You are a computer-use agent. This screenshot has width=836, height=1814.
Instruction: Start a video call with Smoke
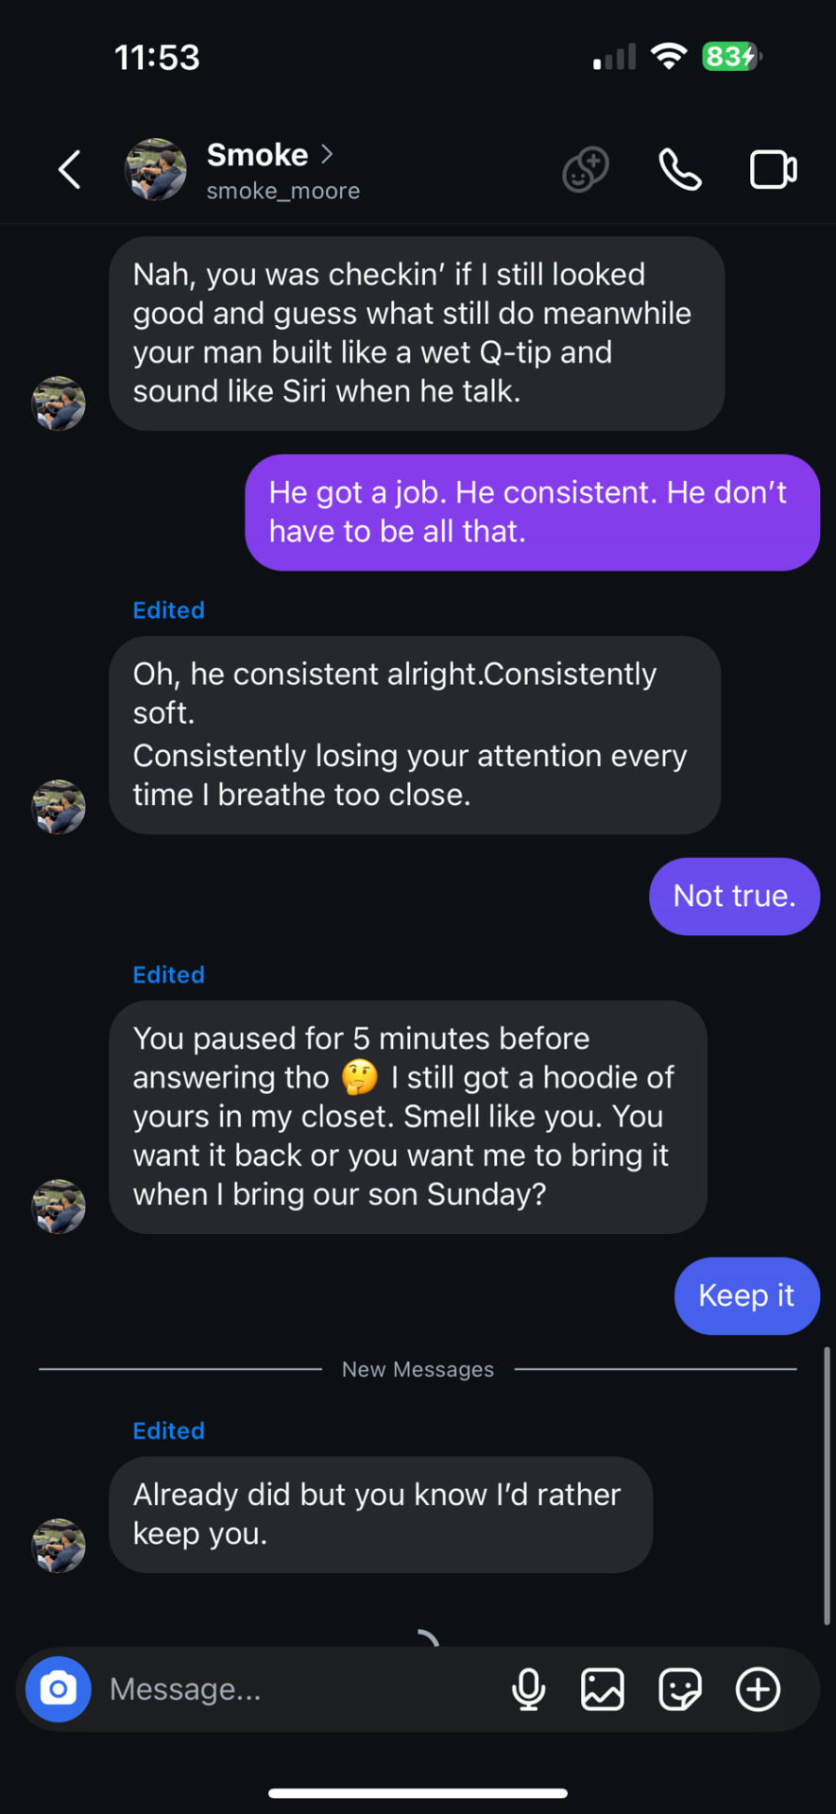774,170
